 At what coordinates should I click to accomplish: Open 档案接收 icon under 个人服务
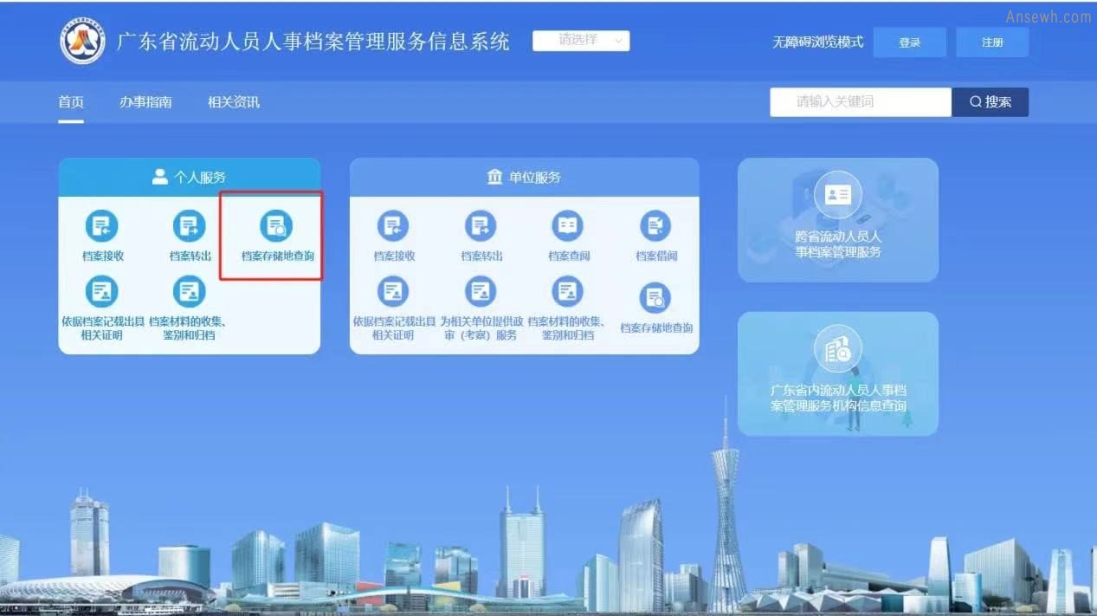(102, 227)
